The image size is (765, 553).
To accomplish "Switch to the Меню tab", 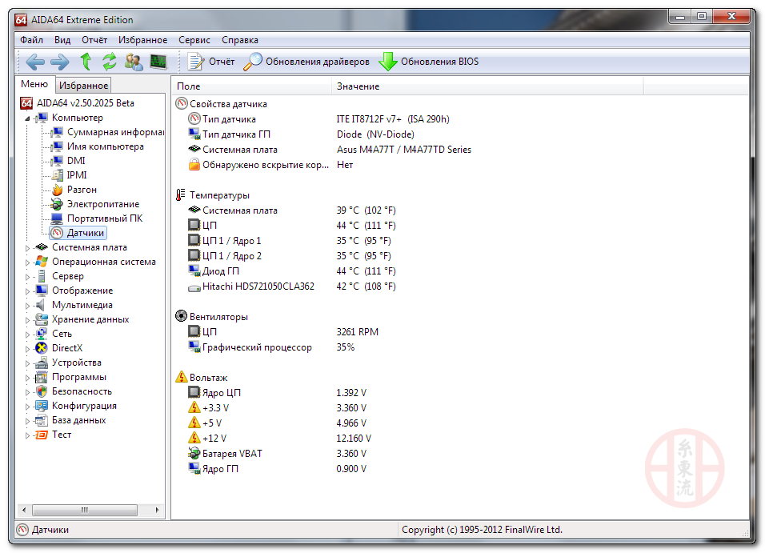I will click(x=34, y=84).
